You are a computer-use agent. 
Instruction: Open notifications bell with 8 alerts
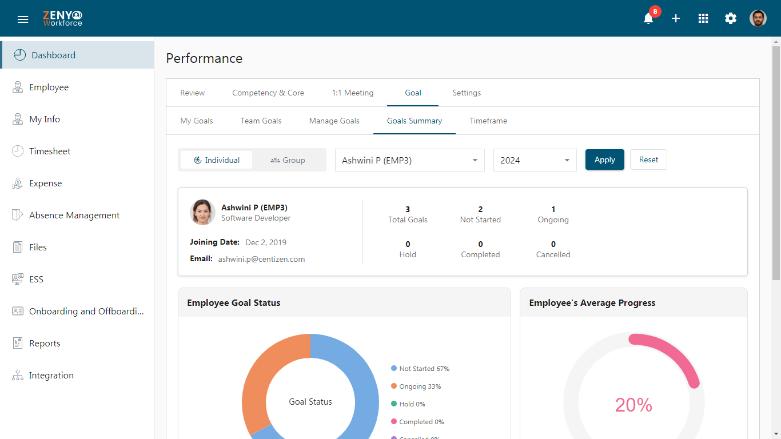pos(648,18)
